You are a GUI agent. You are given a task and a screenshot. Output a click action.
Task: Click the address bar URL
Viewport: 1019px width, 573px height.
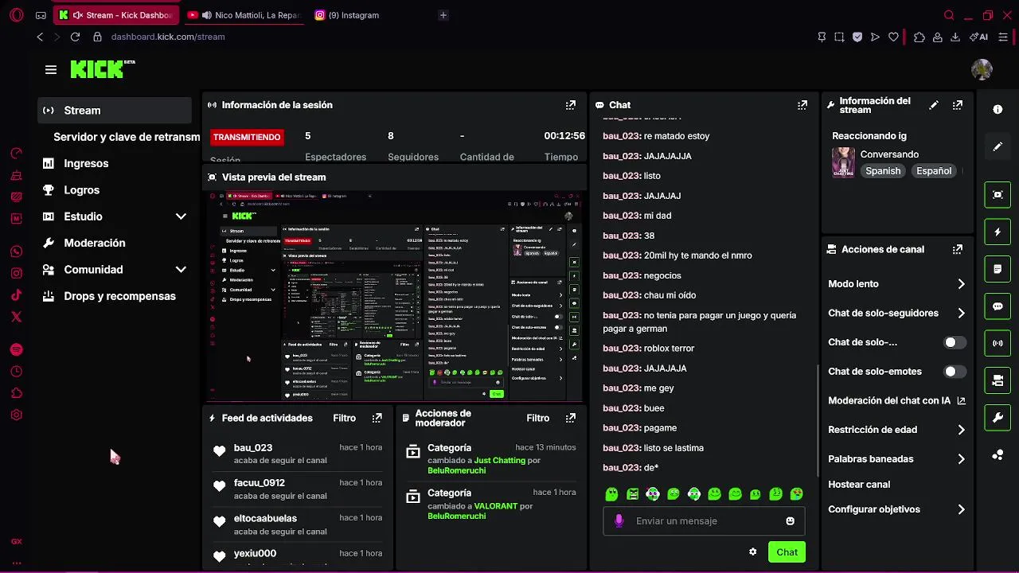pos(168,37)
